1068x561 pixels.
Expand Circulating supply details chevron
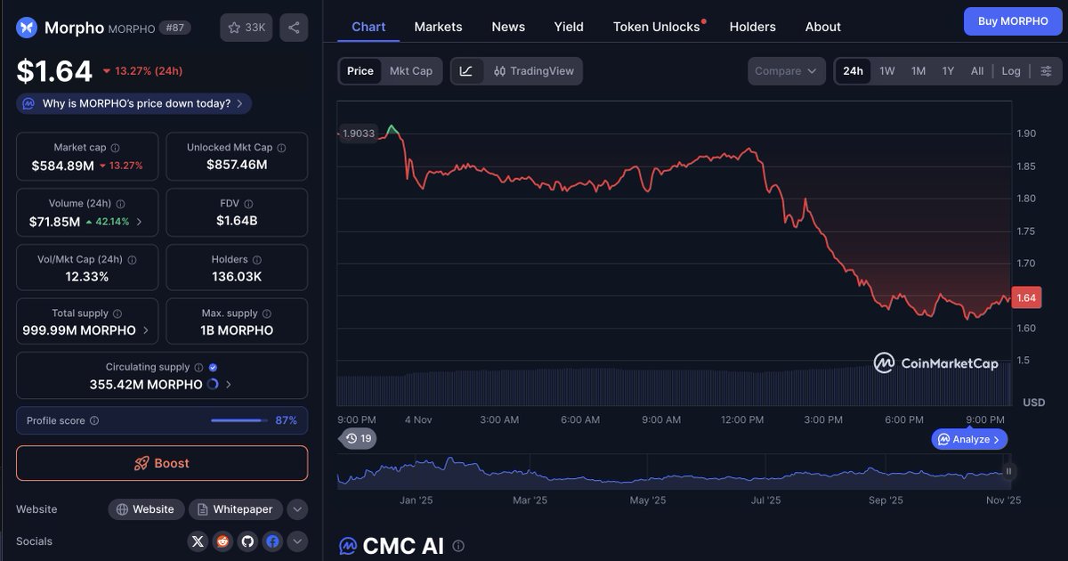[x=229, y=385]
